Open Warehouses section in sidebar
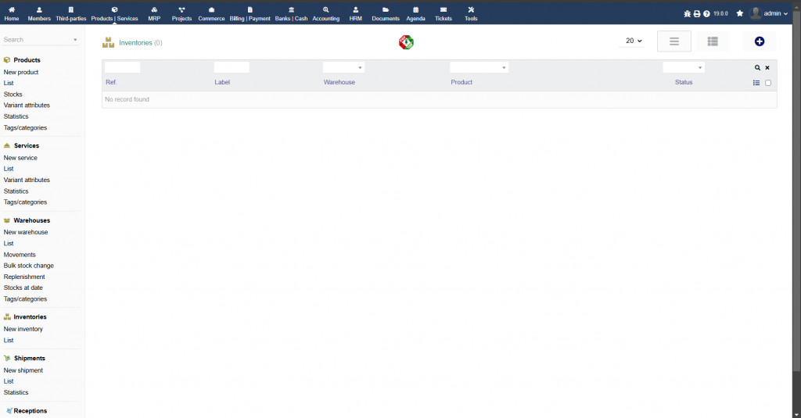 coord(31,220)
